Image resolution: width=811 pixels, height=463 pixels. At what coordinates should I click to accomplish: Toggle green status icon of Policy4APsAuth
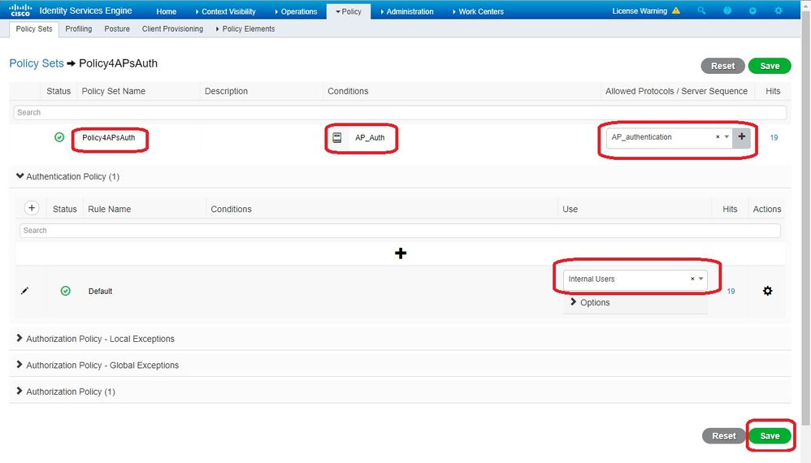click(x=59, y=137)
